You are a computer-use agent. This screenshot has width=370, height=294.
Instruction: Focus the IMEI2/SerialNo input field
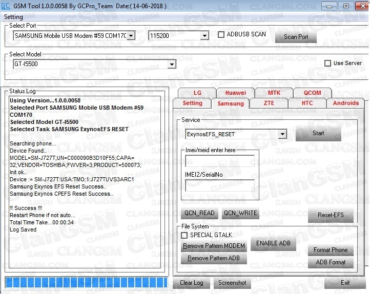pyautogui.click(x=220, y=185)
